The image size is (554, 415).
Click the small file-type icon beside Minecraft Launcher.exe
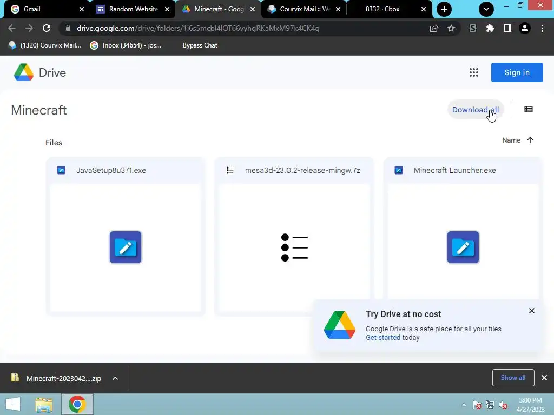click(x=399, y=170)
